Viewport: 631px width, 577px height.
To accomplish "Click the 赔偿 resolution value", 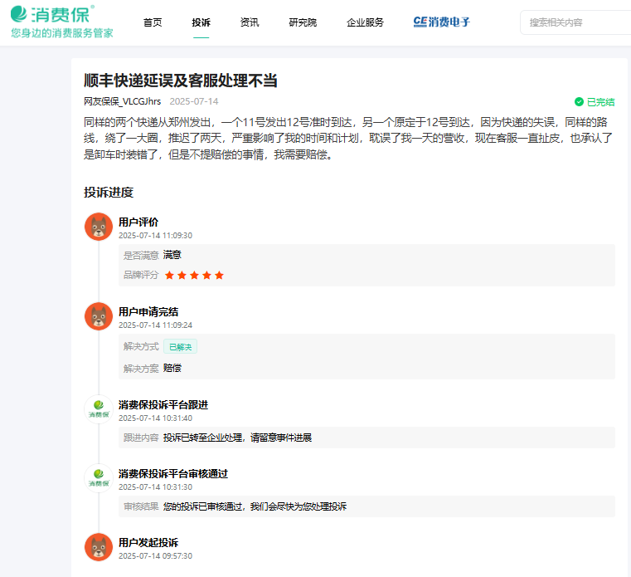I will tap(172, 369).
